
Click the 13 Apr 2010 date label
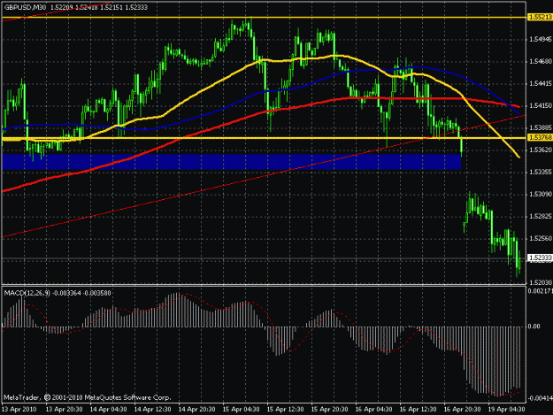pos(19,410)
